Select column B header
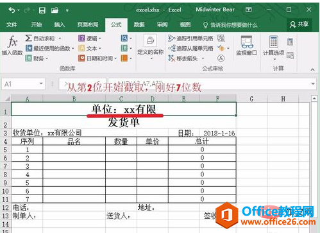The image size is (320, 233). (74, 99)
